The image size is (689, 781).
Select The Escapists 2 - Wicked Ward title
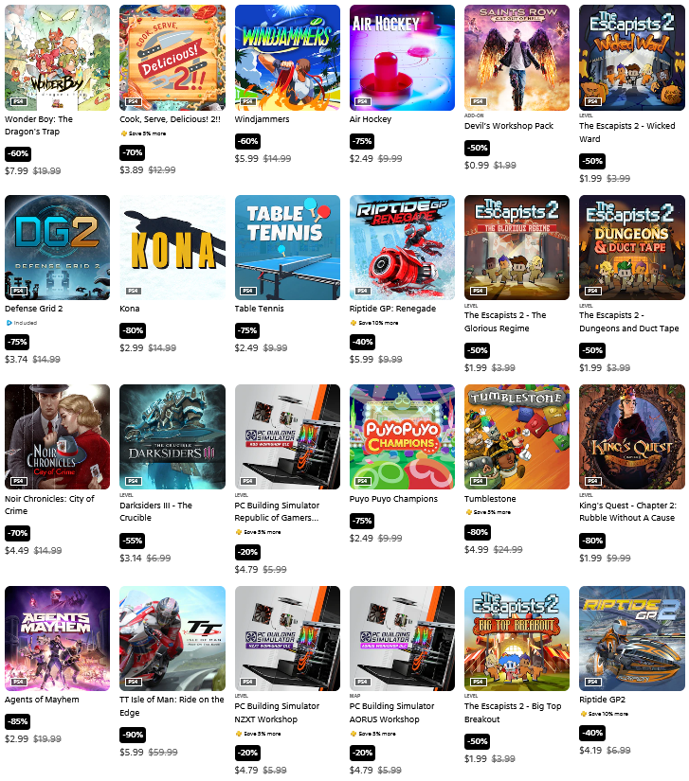click(x=626, y=133)
